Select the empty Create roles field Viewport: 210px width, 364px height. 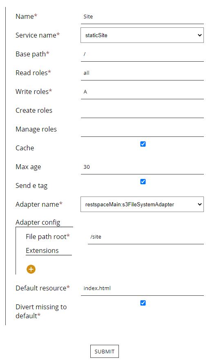(x=142, y=110)
